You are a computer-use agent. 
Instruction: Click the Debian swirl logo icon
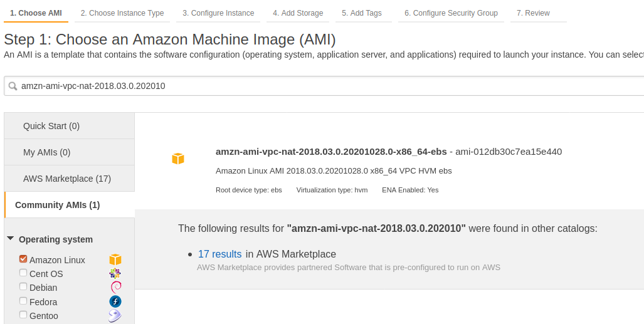[115, 287]
